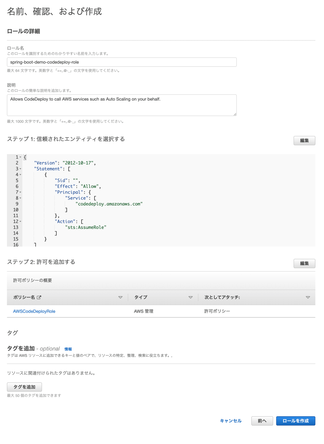Click the AWS 管理 type cell

144,311
